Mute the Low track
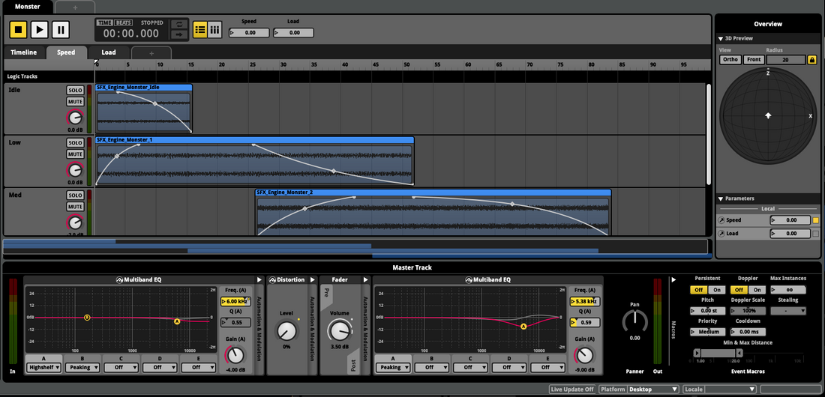 [x=75, y=154]
